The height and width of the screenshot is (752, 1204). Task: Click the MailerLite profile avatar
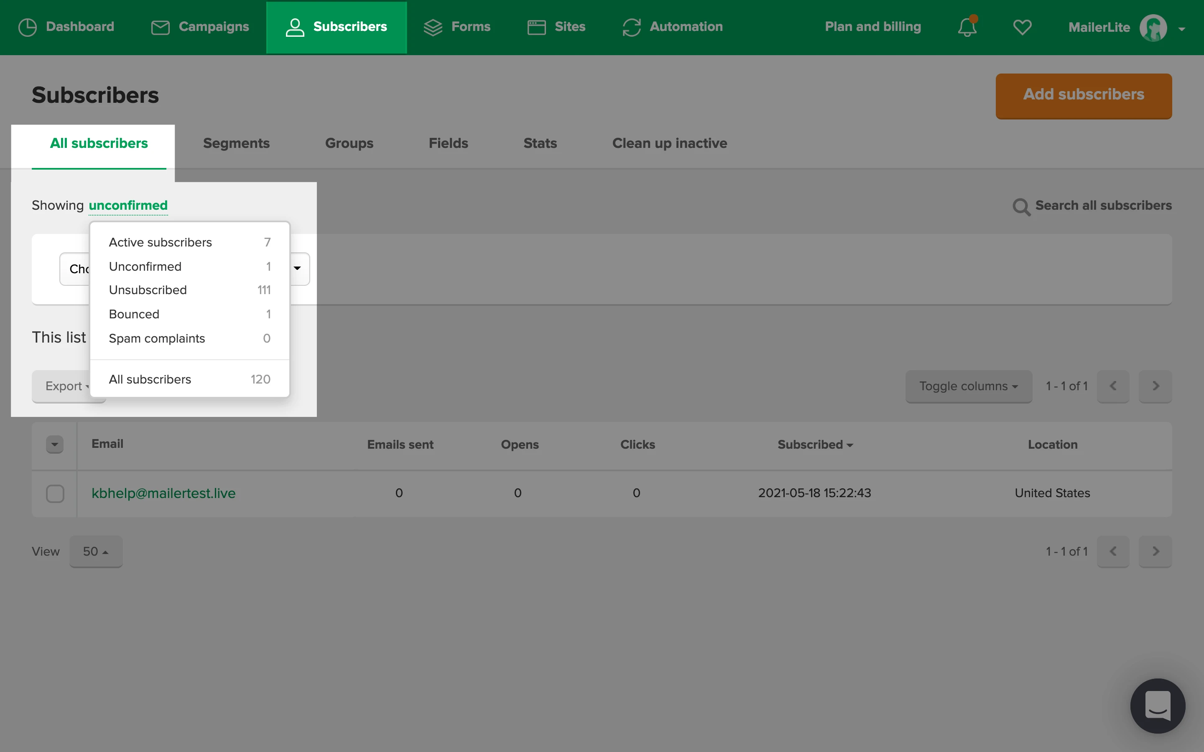pos(1153,27)
